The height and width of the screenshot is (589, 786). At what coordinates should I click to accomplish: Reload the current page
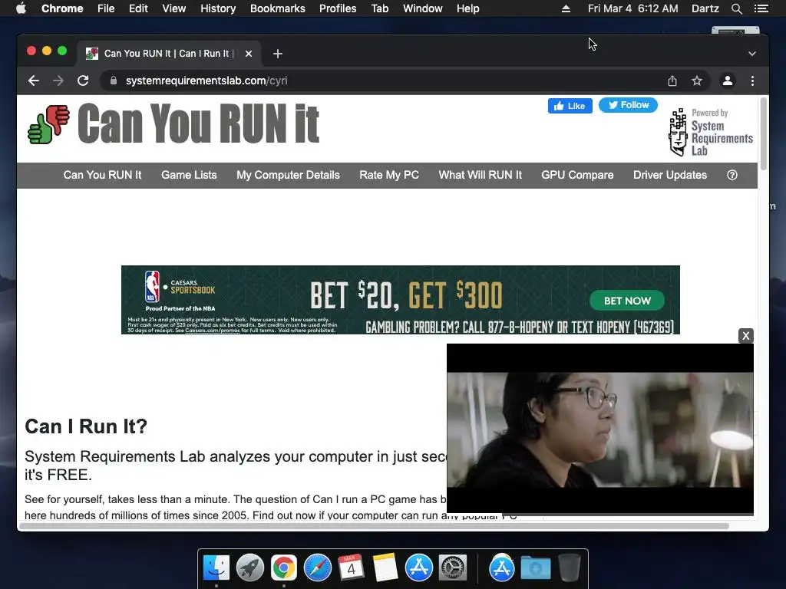tap(83, 81)
